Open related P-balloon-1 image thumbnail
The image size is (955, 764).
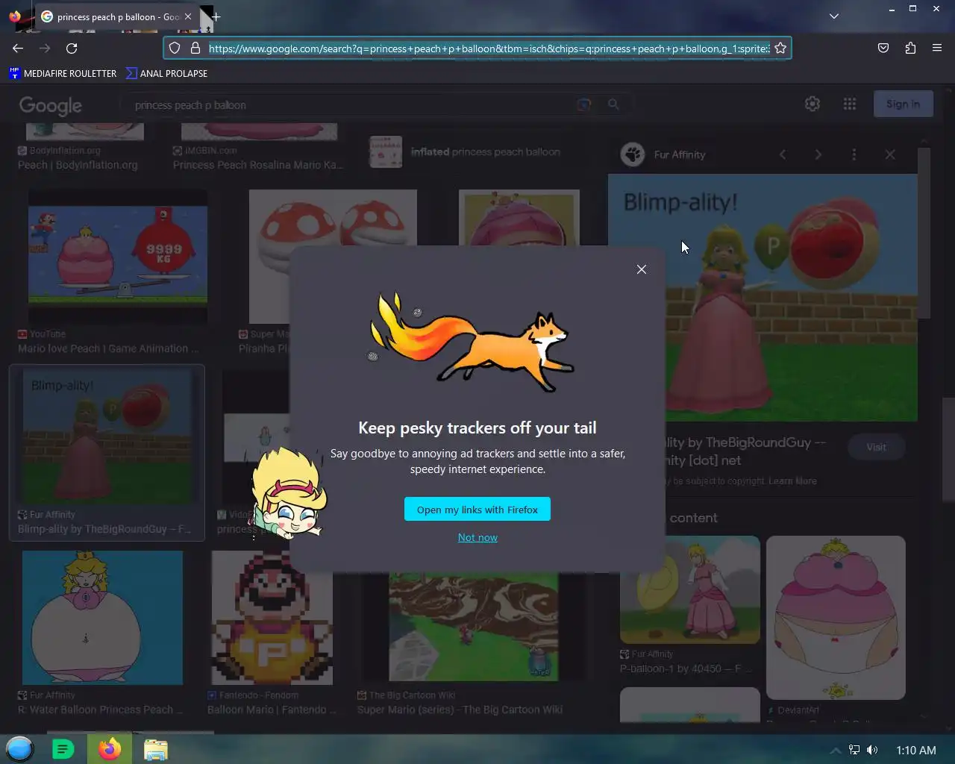pyautogui.click(x=690, y=589)
